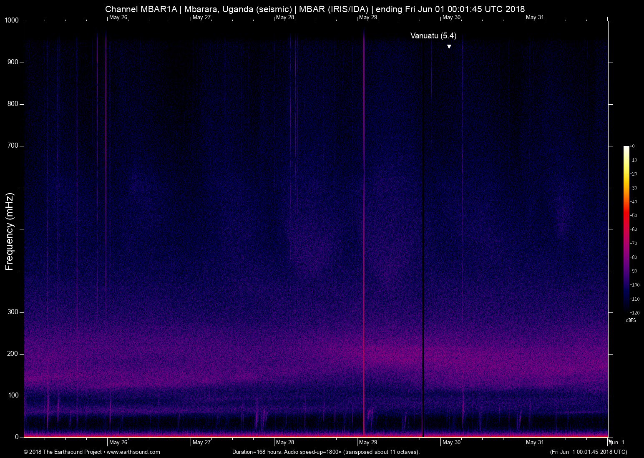Click the May 30 label on top axis
The height and width of the screenshot is (458, 644).
click(x=451, y=18)
